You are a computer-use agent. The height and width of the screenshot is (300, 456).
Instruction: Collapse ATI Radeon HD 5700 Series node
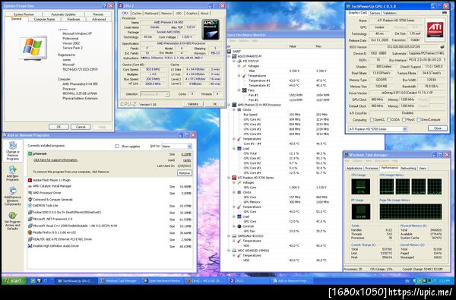coord(230,178)
